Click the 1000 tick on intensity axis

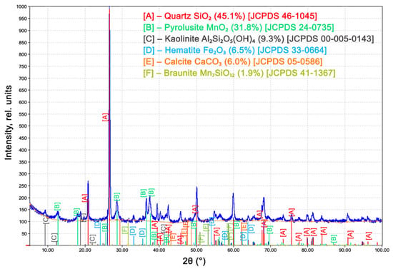[21, 6]
